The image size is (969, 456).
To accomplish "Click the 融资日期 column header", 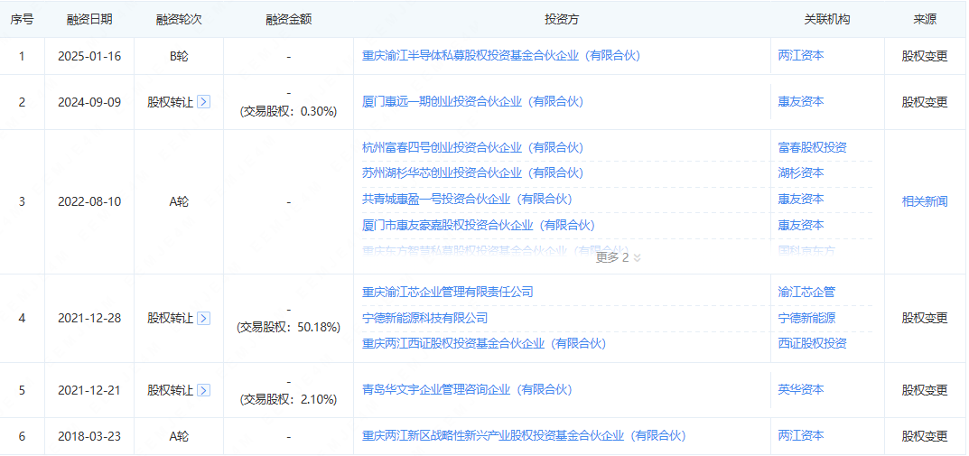I will coord(89,19).
